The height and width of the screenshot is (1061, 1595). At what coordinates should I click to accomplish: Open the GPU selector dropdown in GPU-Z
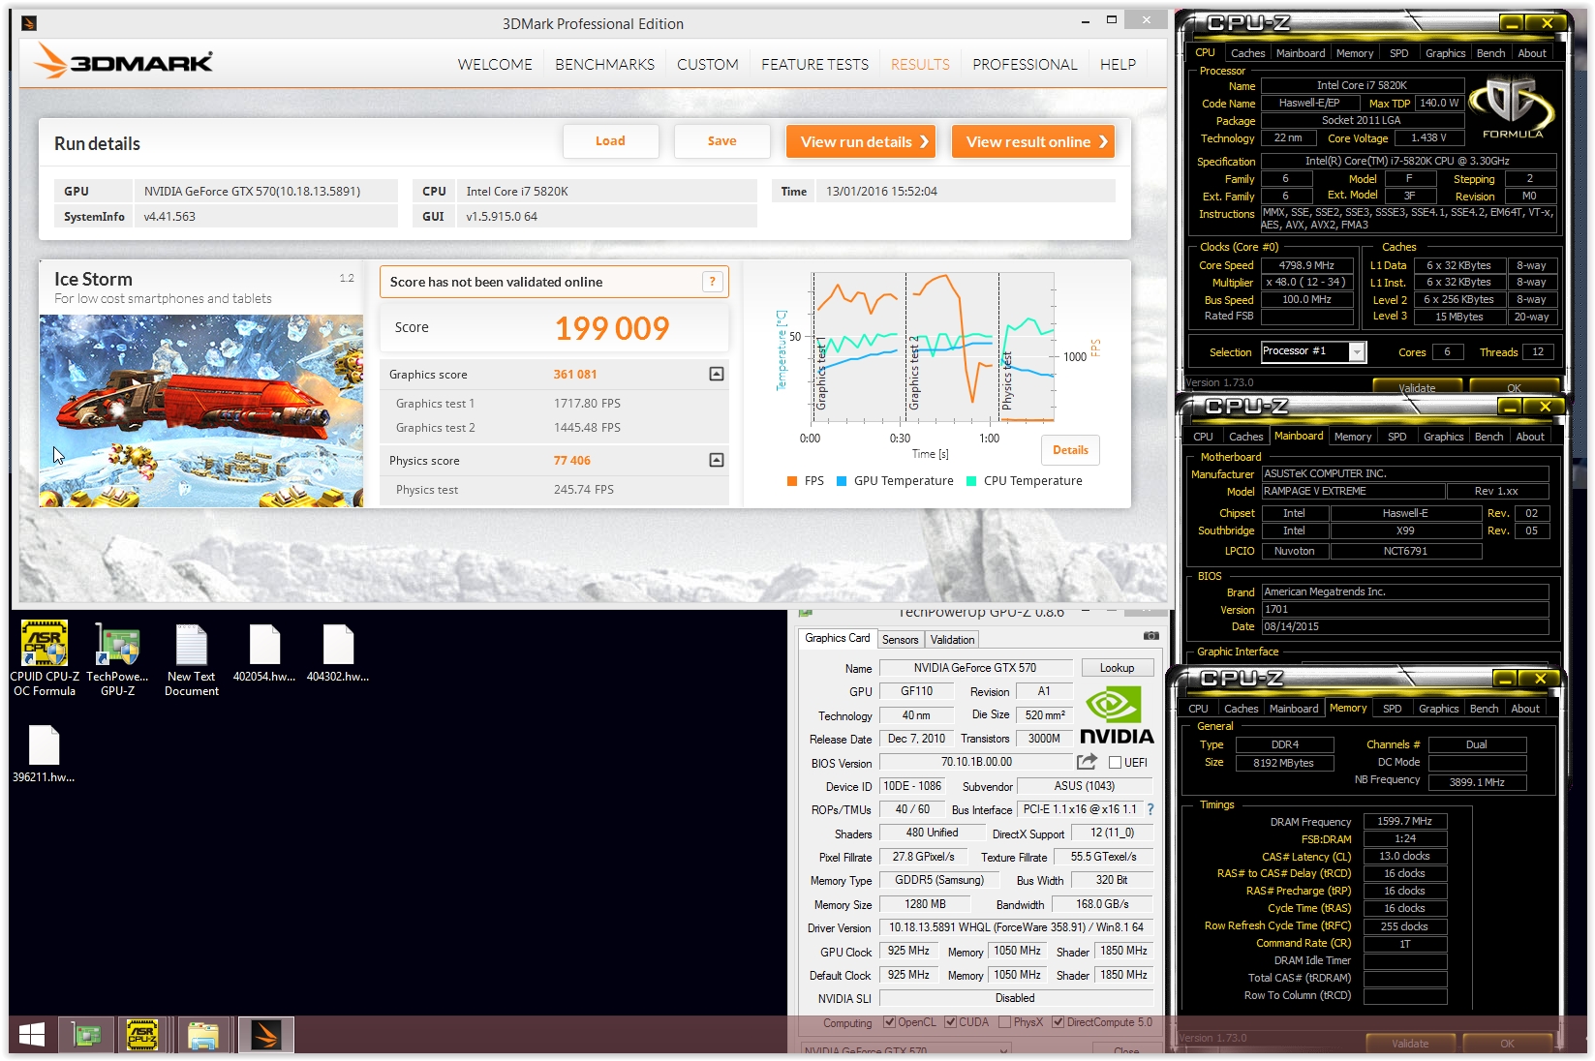(x=1003, y=1050)
